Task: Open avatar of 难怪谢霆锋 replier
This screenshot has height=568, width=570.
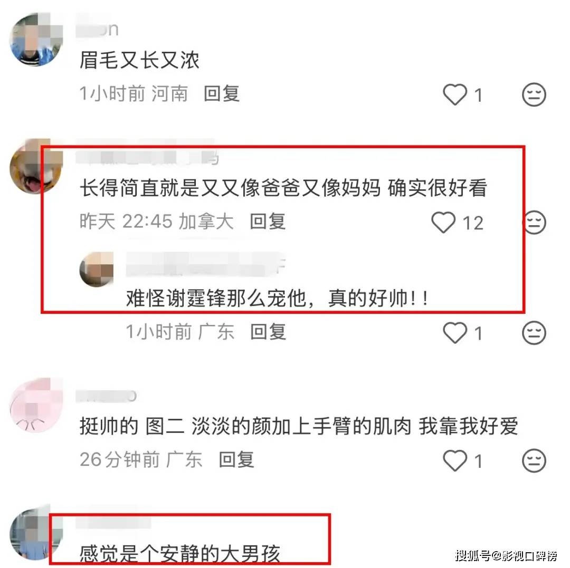Action: click(x=97, y=269)
